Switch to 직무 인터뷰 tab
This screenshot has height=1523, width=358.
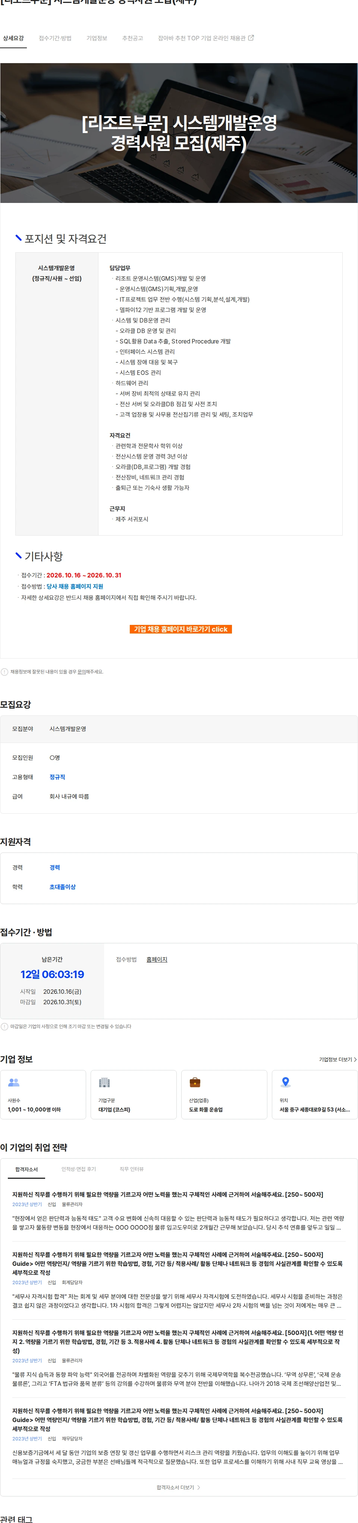tap(132, 1169)
